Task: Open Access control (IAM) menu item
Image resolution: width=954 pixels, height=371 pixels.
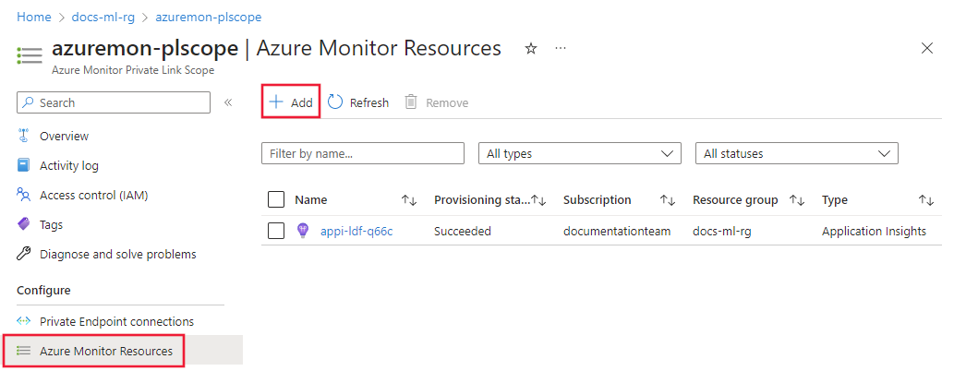Action: pos(93,195)
